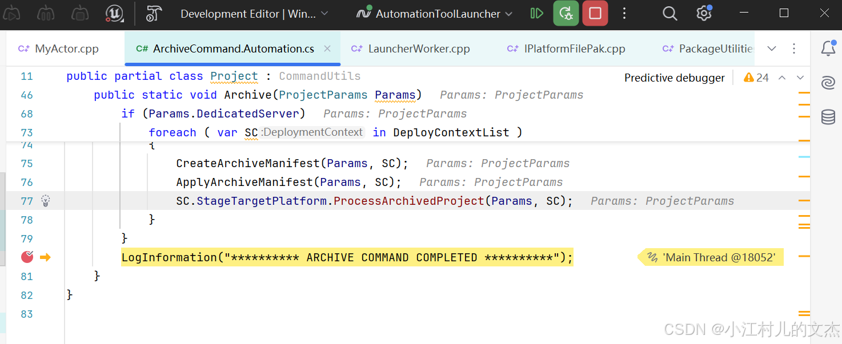Click the ApplyArchiveManifest call on line 76
Image resolution: width=842 pixels, height=344 pixels.
[x=244, y=182]
